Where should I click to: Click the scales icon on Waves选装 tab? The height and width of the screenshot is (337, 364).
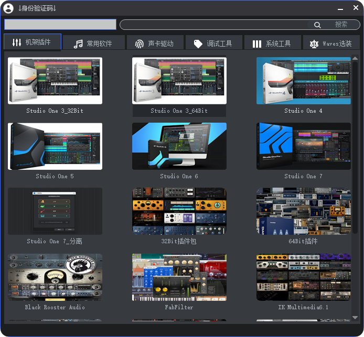coord(314,44)
